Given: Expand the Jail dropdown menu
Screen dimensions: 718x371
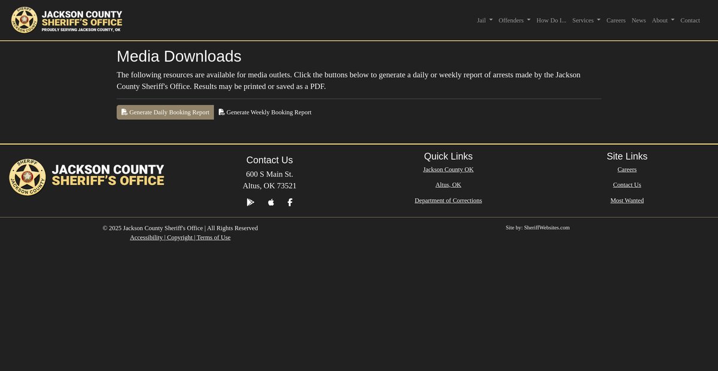Looking at the screenshot, I should point(485,20).
